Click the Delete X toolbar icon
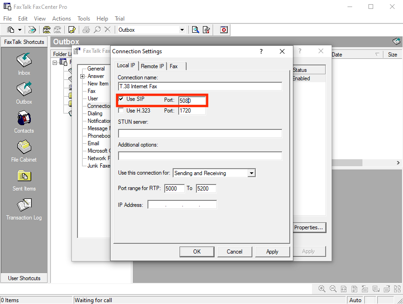 107,30
